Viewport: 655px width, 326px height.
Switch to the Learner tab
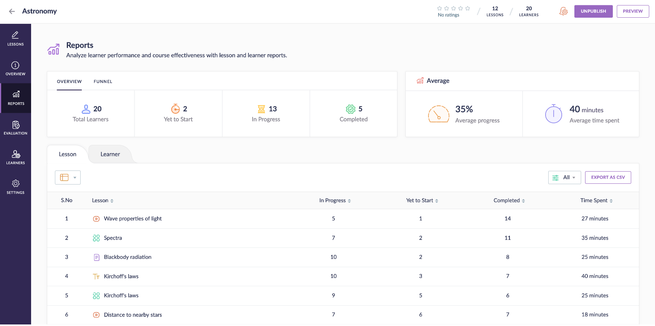pos(110,155)
